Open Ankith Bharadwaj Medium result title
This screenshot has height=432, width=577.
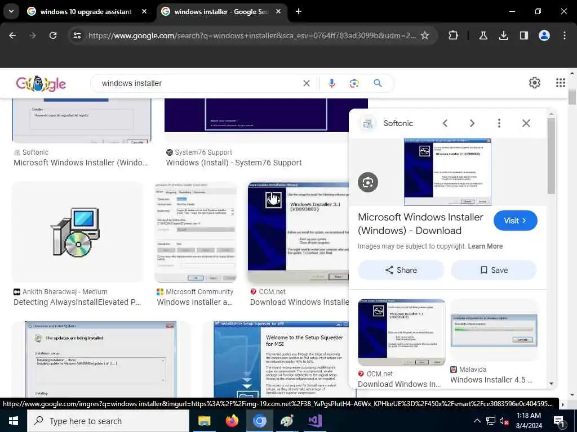click(x=77, y=302)
